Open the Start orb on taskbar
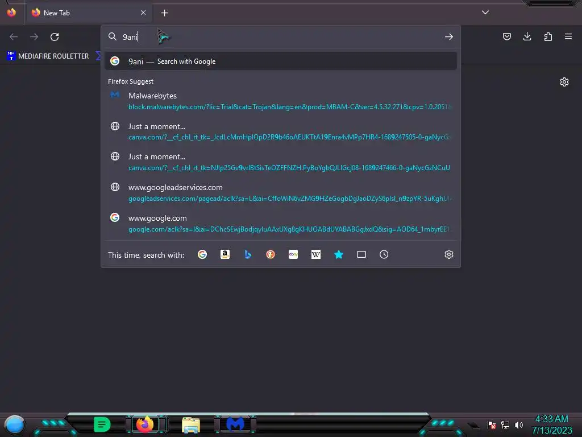 [14, 424]
